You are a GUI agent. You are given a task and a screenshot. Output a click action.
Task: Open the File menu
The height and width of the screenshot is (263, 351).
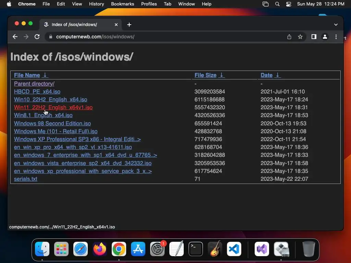point(46,4)
